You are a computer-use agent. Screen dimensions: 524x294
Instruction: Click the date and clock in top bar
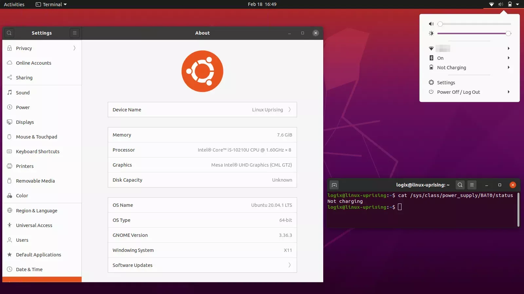coord(262,4)
